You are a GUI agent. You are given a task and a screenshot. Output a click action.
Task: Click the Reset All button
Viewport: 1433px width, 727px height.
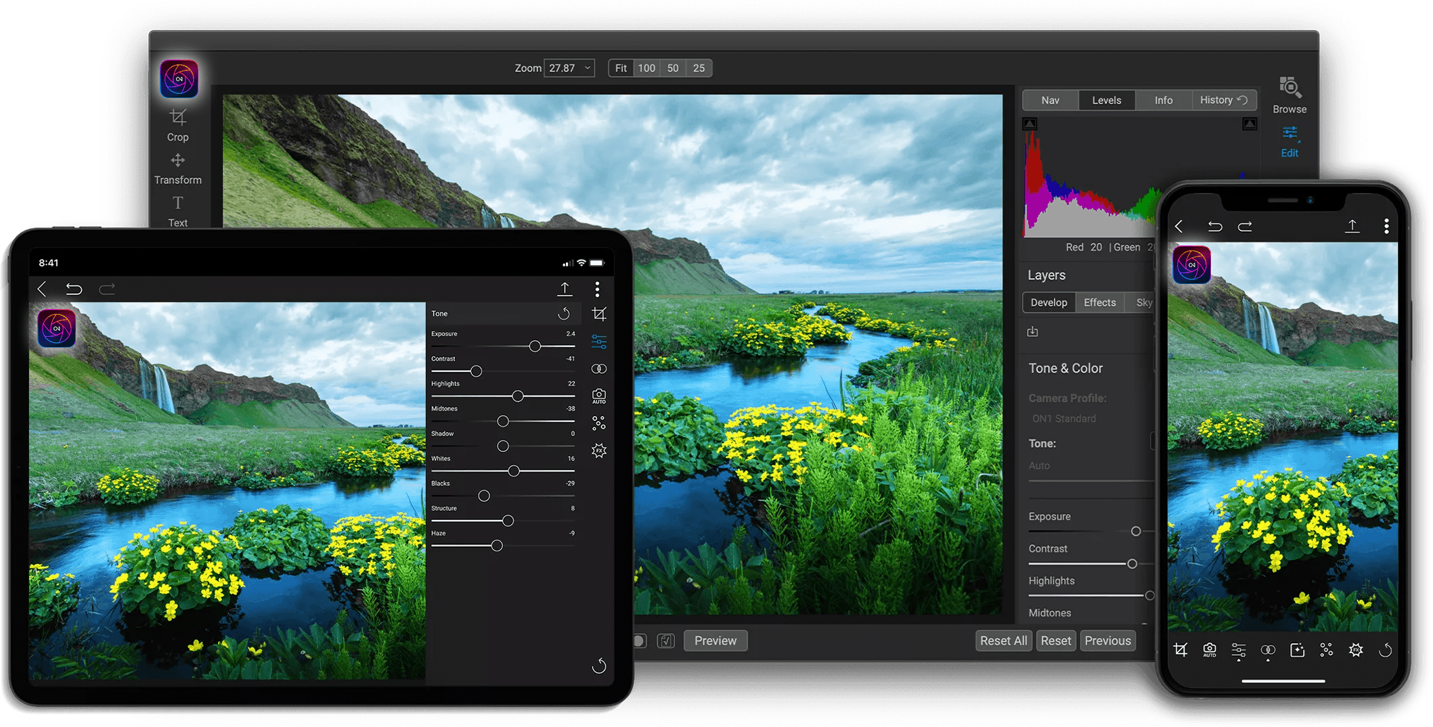[x=1003, y=640]
